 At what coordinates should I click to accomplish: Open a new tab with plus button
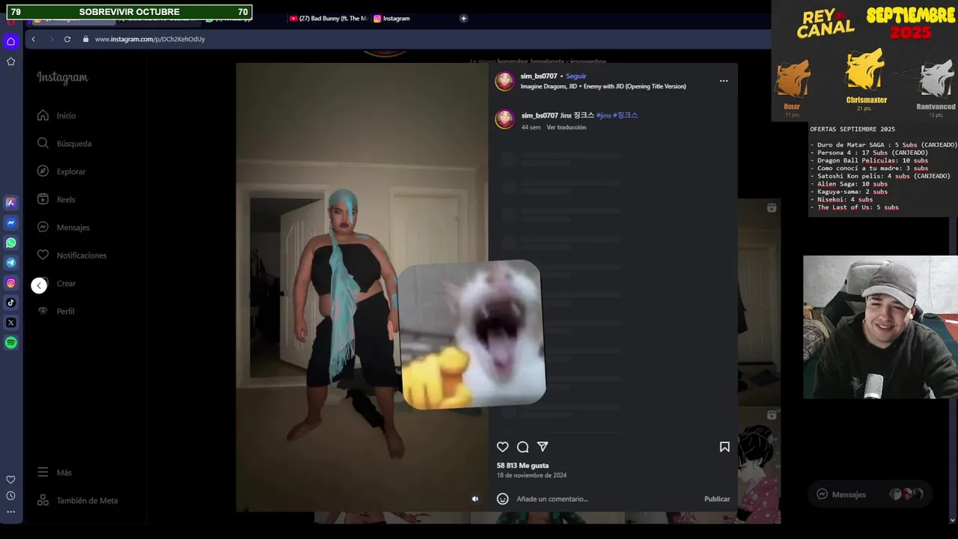[463, 18]
